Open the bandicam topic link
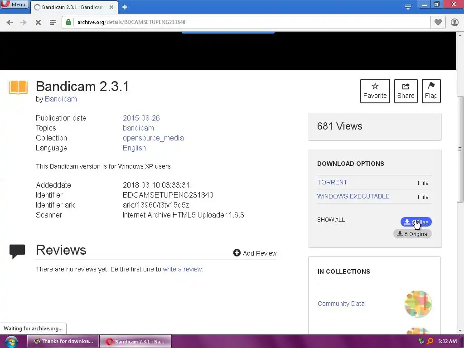This screenshot has width=464, height=348. click(138, 128)
